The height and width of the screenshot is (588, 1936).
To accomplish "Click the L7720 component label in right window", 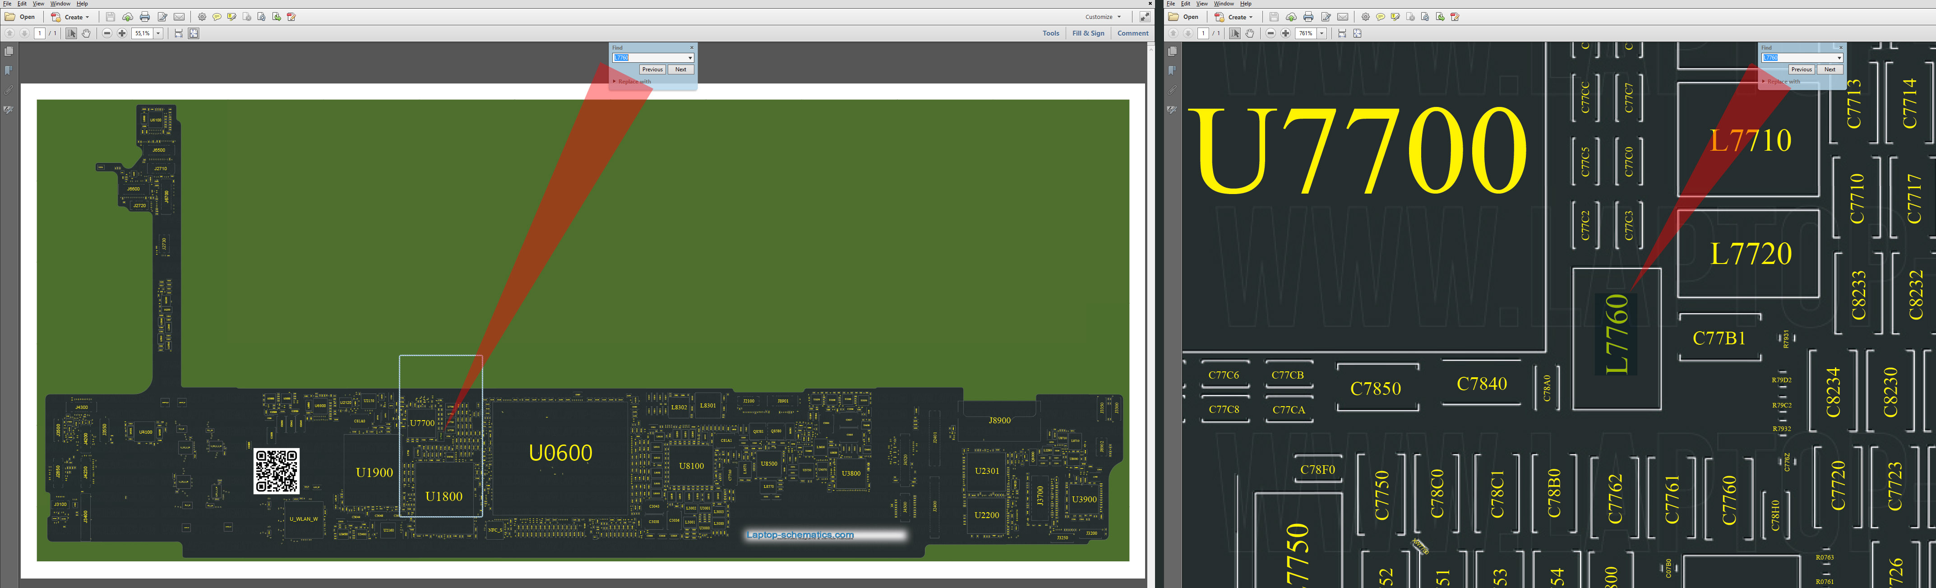I will (1751, 254).
